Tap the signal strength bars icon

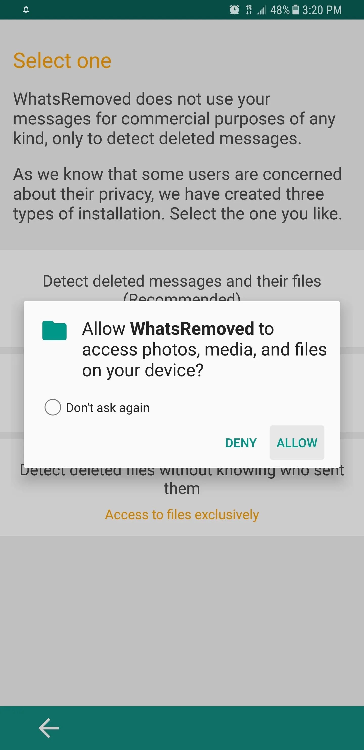(261, 10)
